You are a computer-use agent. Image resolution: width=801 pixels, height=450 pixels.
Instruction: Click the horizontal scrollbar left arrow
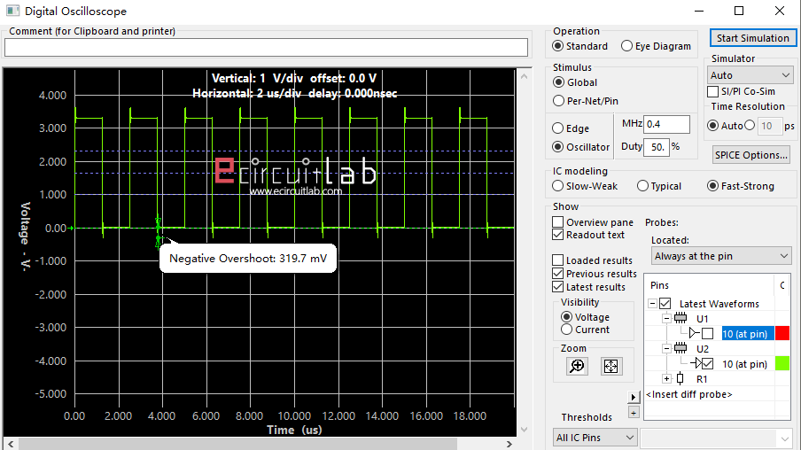(x=11, y=444)
